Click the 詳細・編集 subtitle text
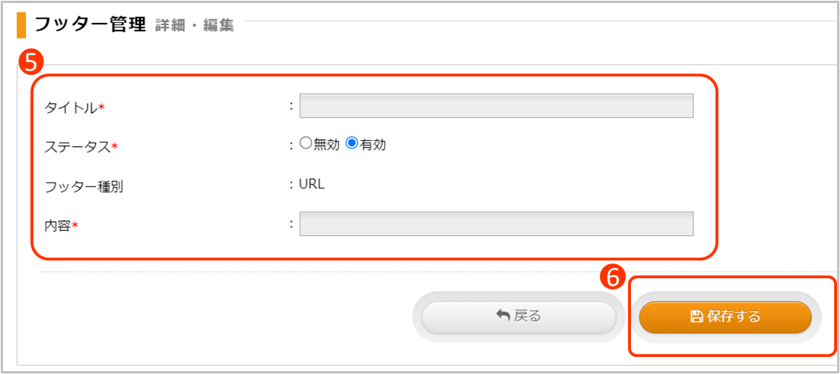This screenshot has height=374, width=840. 194,26
